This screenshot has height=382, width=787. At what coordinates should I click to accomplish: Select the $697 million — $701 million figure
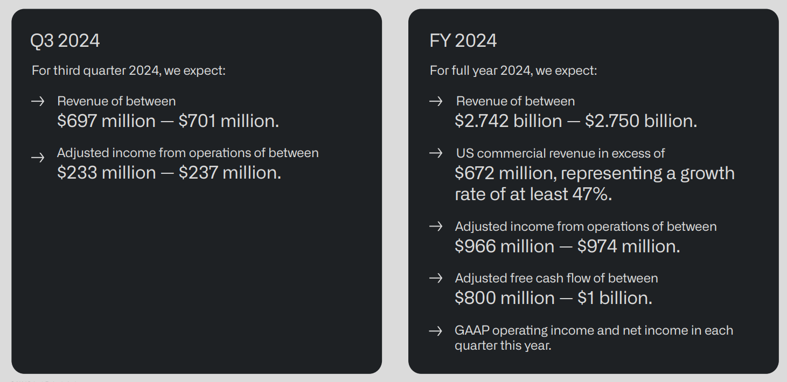tap(168, 121)
